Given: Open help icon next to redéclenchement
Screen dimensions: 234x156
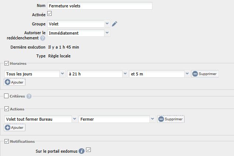Looking at the screenshot, I should (x=43, y=38).
